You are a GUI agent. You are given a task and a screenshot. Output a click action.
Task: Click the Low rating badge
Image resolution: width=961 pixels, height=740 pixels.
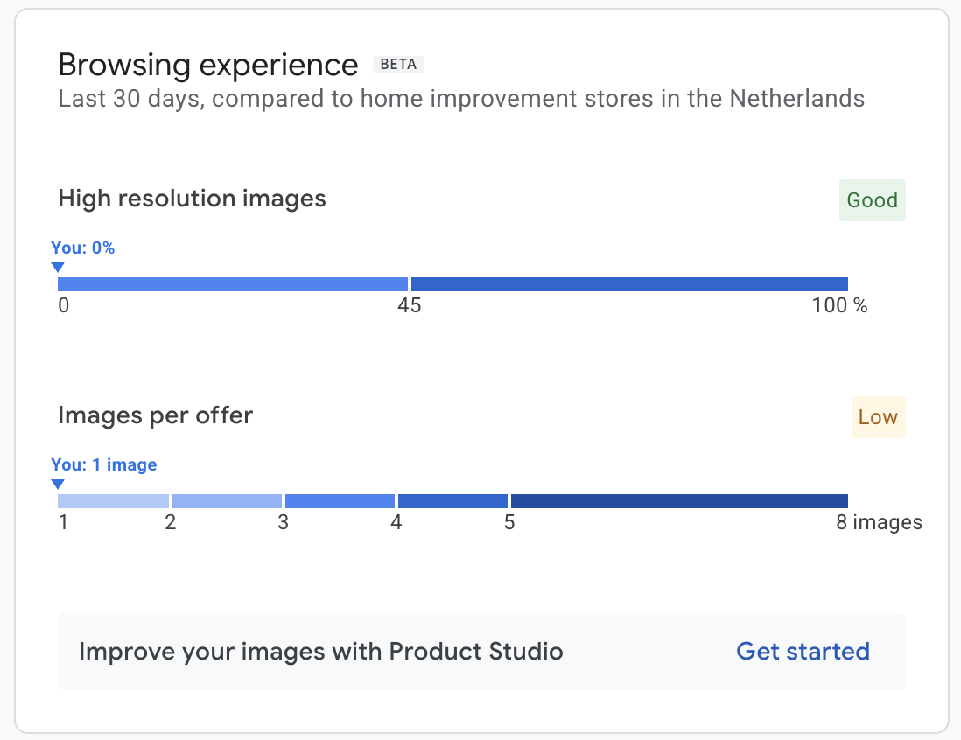[878, 417]
